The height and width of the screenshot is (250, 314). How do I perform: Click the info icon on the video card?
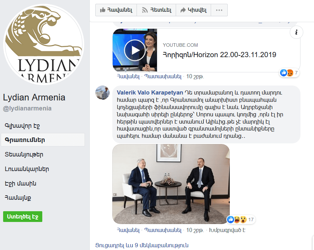pos(296,32)
